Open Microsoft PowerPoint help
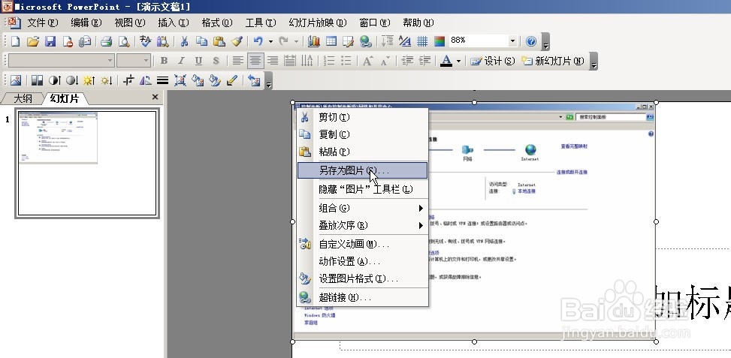Screen dimensions: 731x358 click(x=531, y=41)
